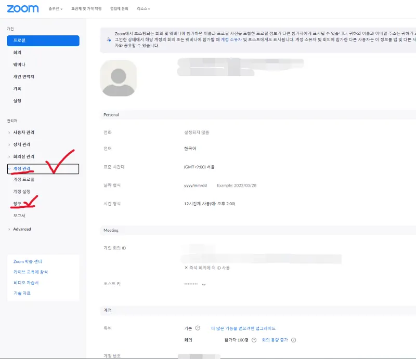Collapse the 계정 관리 section
The height and width of the screenshot is (359, 416).
pos(43,169)
